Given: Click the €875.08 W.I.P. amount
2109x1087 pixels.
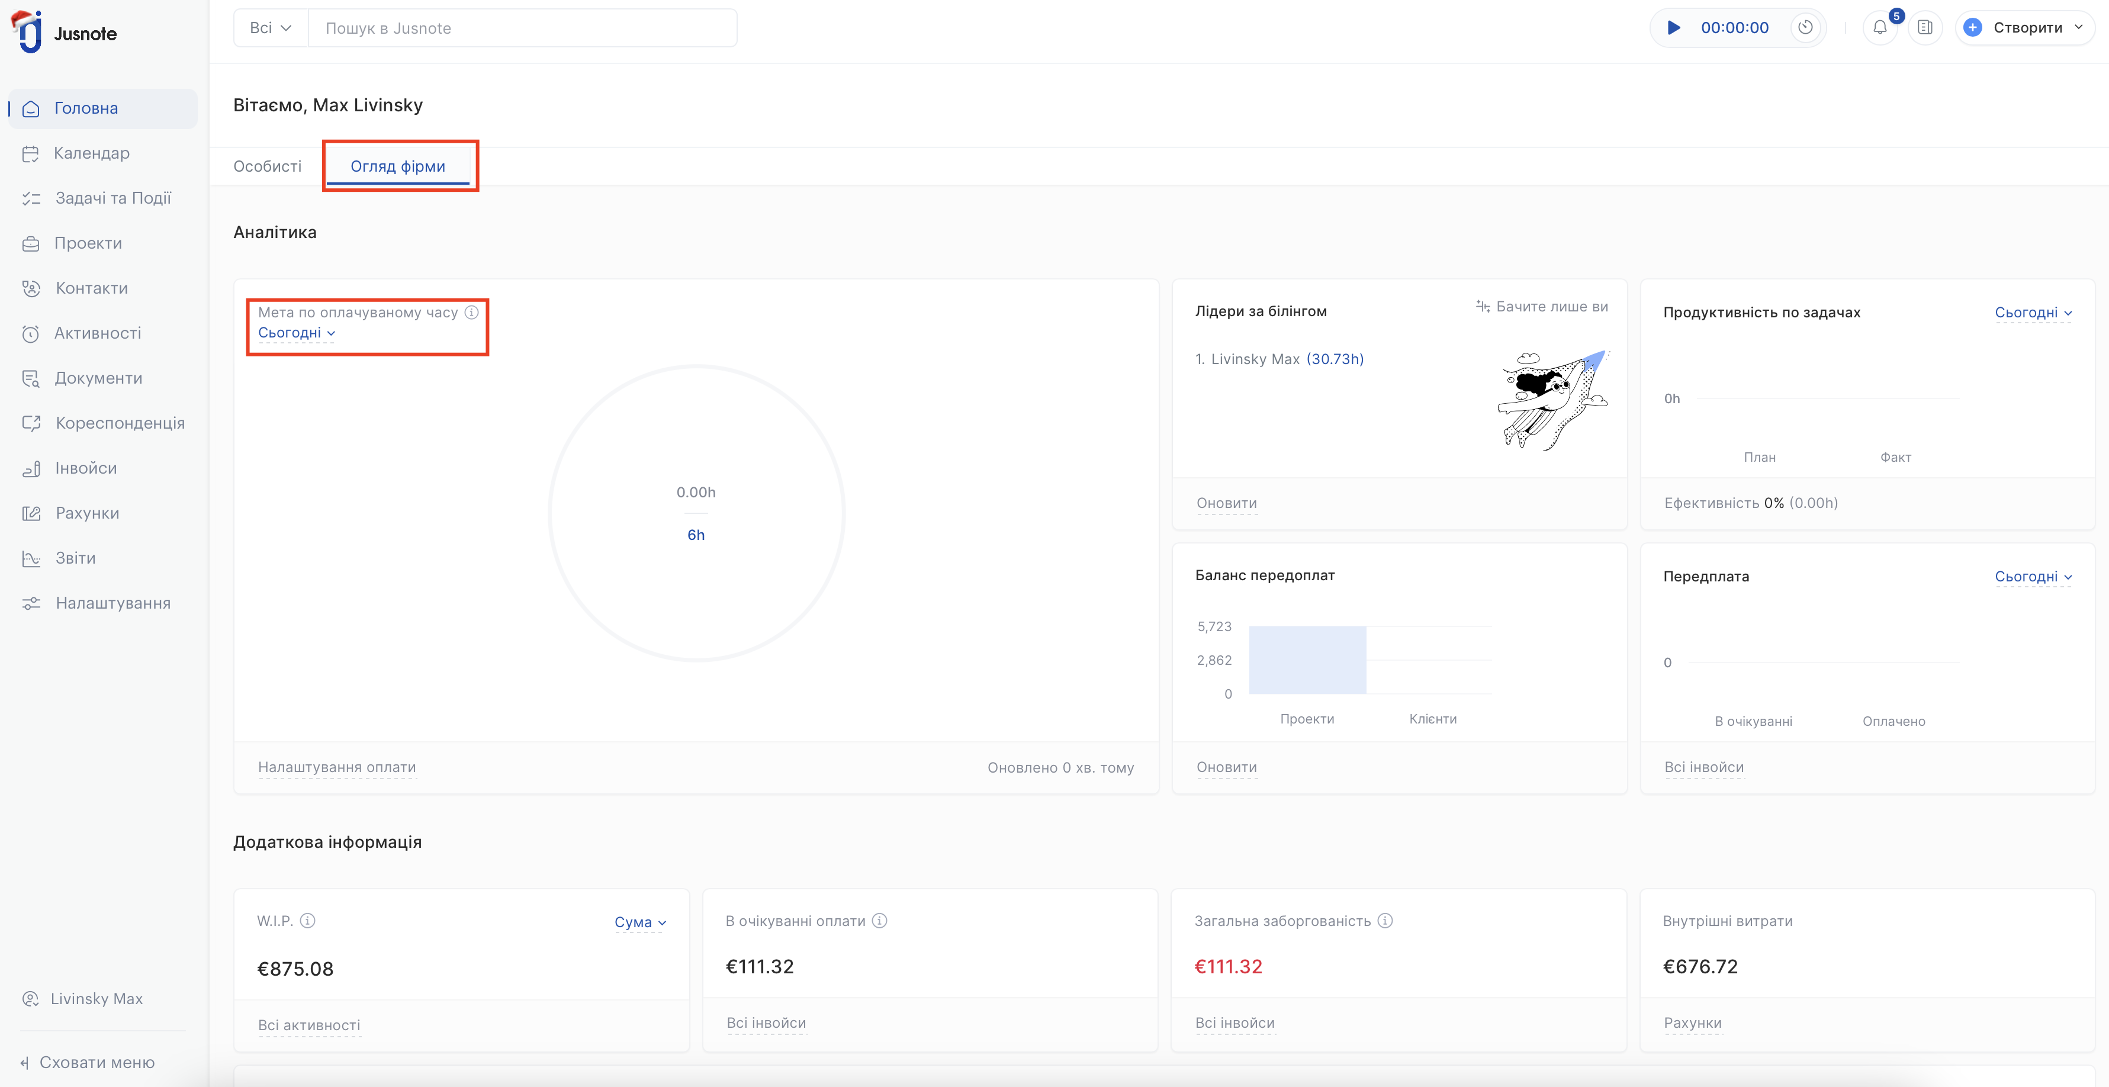Looking at the screenshot, I should pyautogui.click(x=295, y=969).
